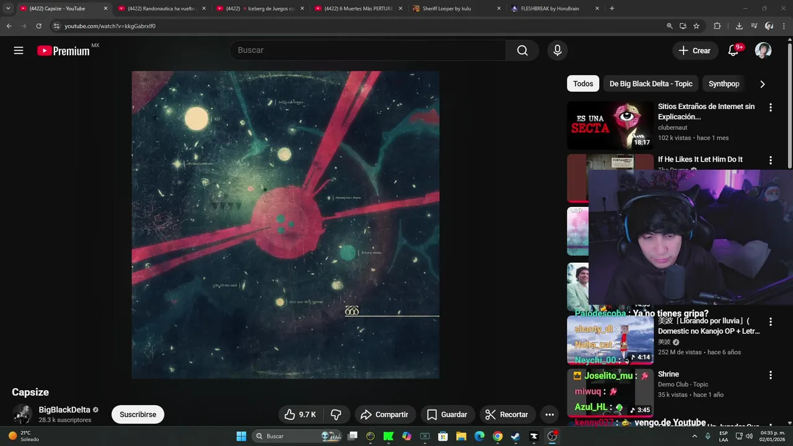Start voice search with the microphone
This screenshot has width=793, height=446.
coord(558,50)
